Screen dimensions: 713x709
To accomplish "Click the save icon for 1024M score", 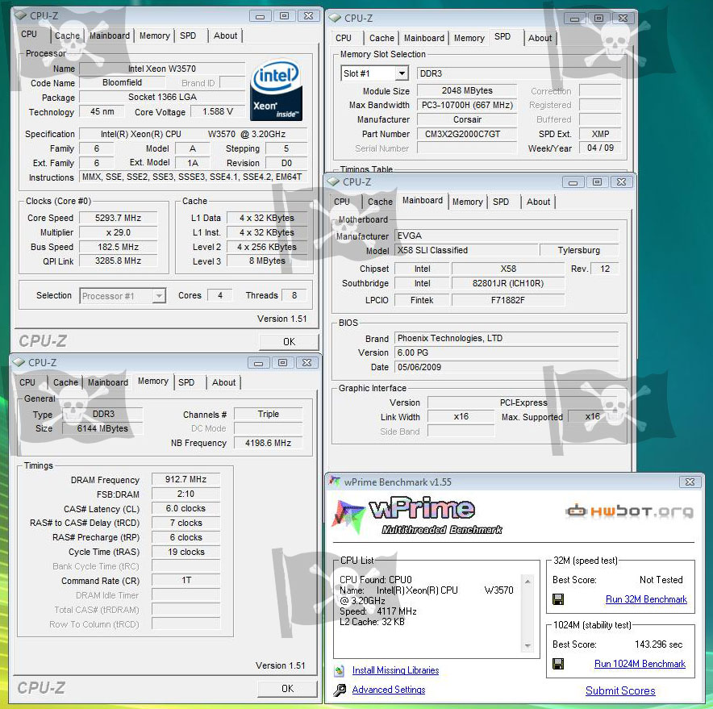I will coord(558,664).
